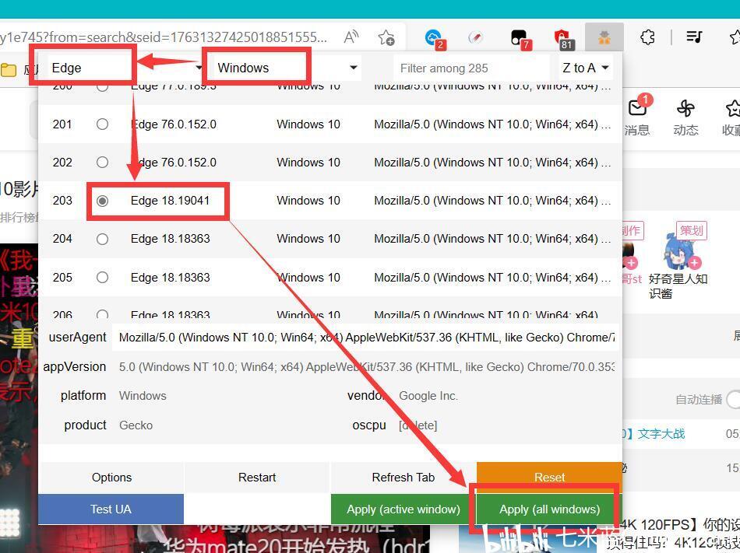Open the Windows OS dropdown
The width and height of the screenshot is (740, 553).
tap(286, 68)
